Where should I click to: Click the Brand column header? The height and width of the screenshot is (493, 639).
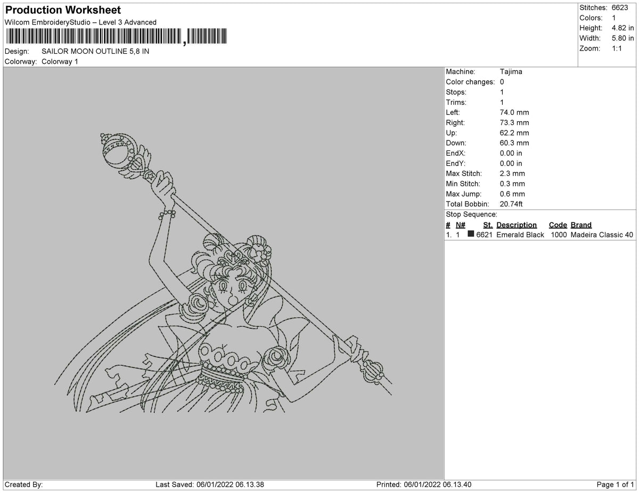pyautogui.click(x=581, y=225)
